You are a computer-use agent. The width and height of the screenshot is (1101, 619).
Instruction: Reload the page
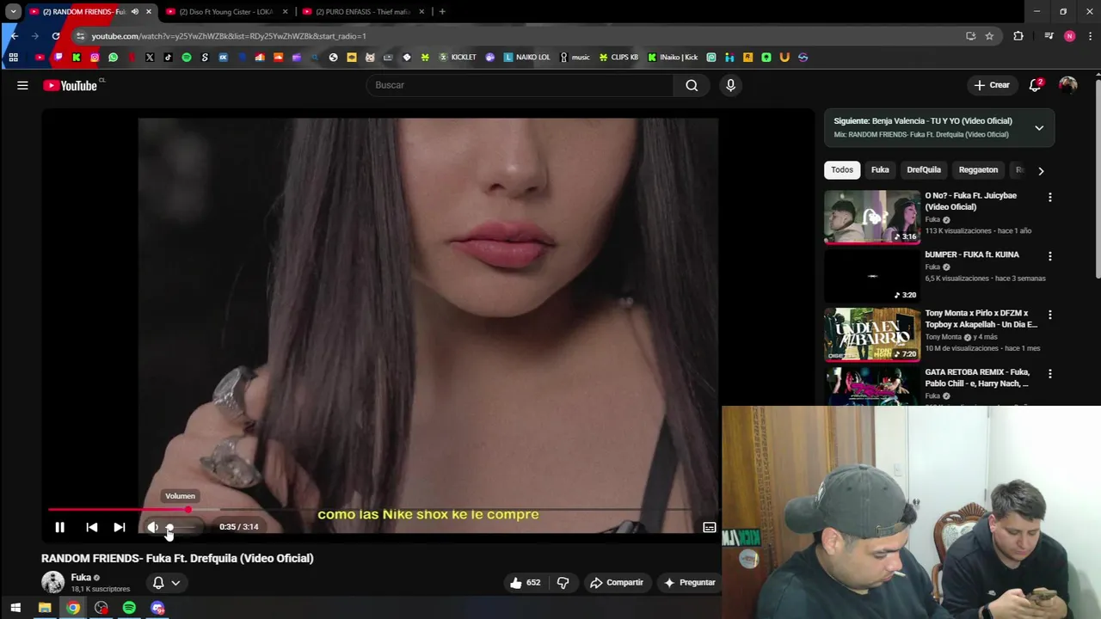click(56, 36)
